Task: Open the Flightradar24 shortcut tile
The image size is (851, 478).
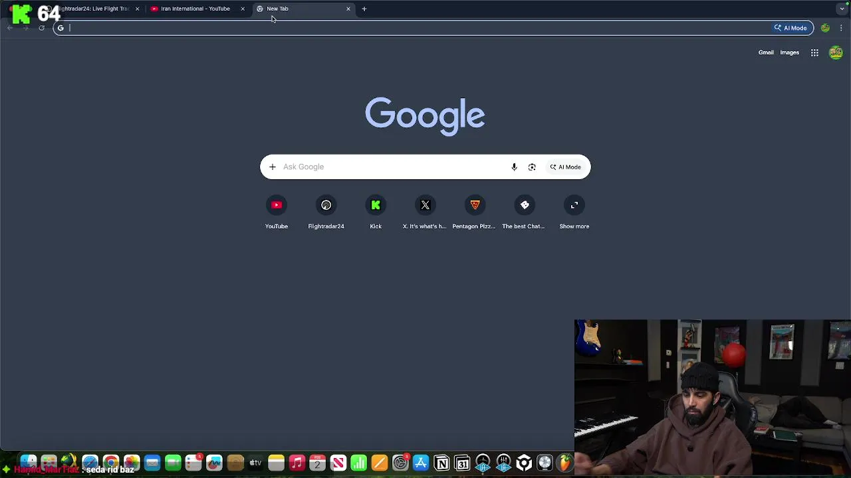Action: (x=326, y=212)
